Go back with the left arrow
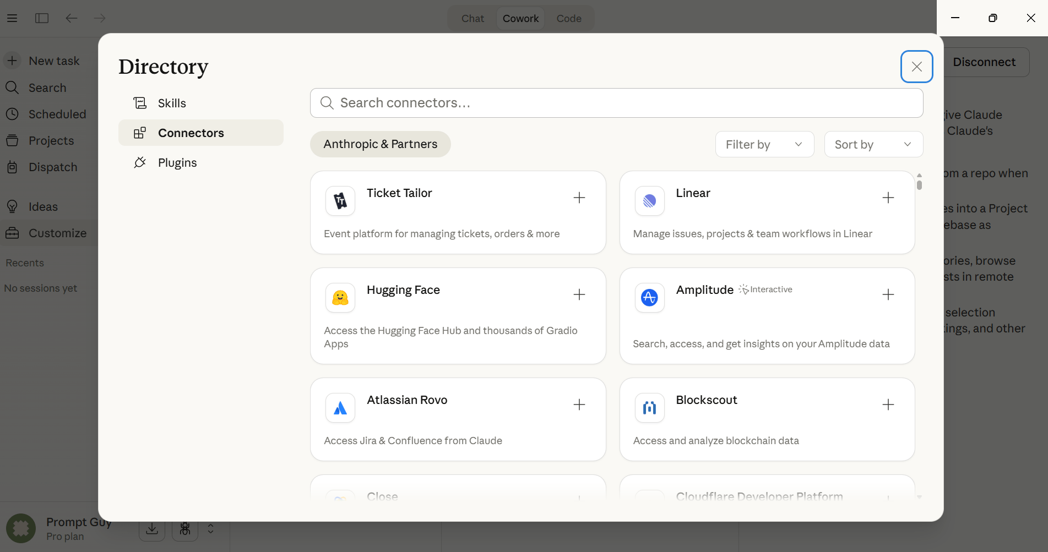This screenshot has height=552, width=1048. tap(72, 18)
